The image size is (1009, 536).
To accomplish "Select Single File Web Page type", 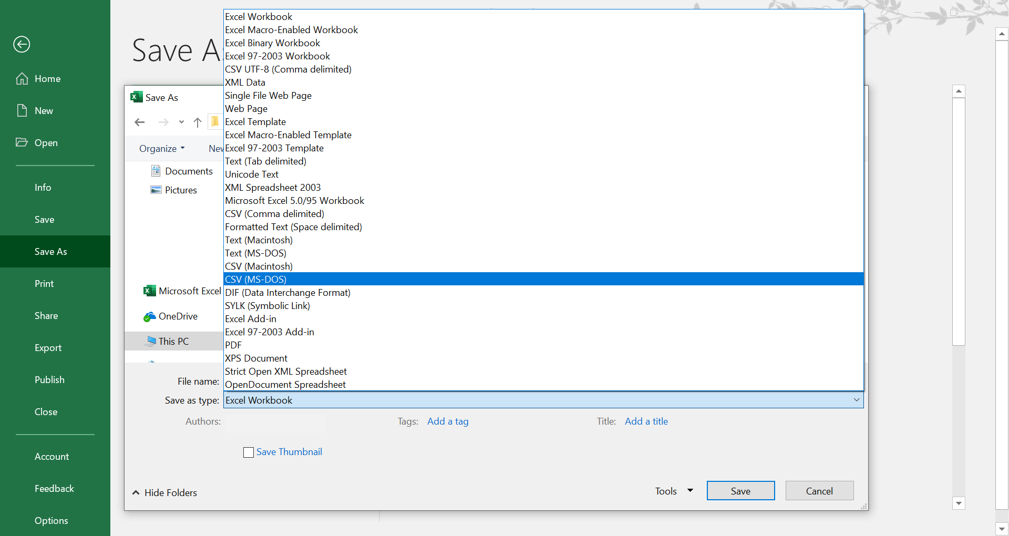I will pyautogui.click(x=543, y=95).
